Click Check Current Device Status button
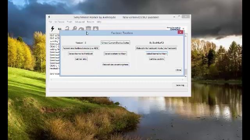 coord(116,43)
